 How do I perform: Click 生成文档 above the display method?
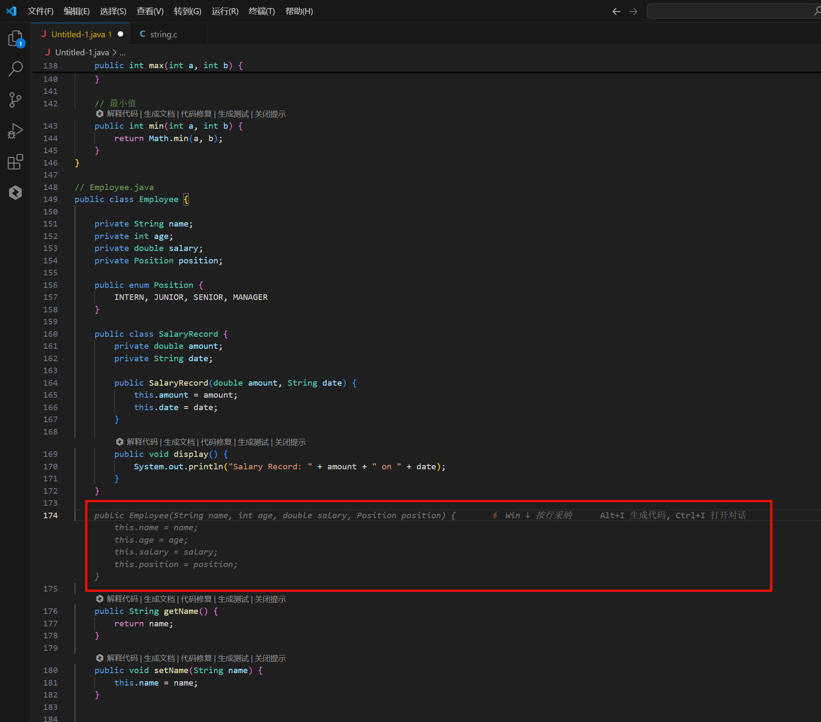click(x=179, y=442)
